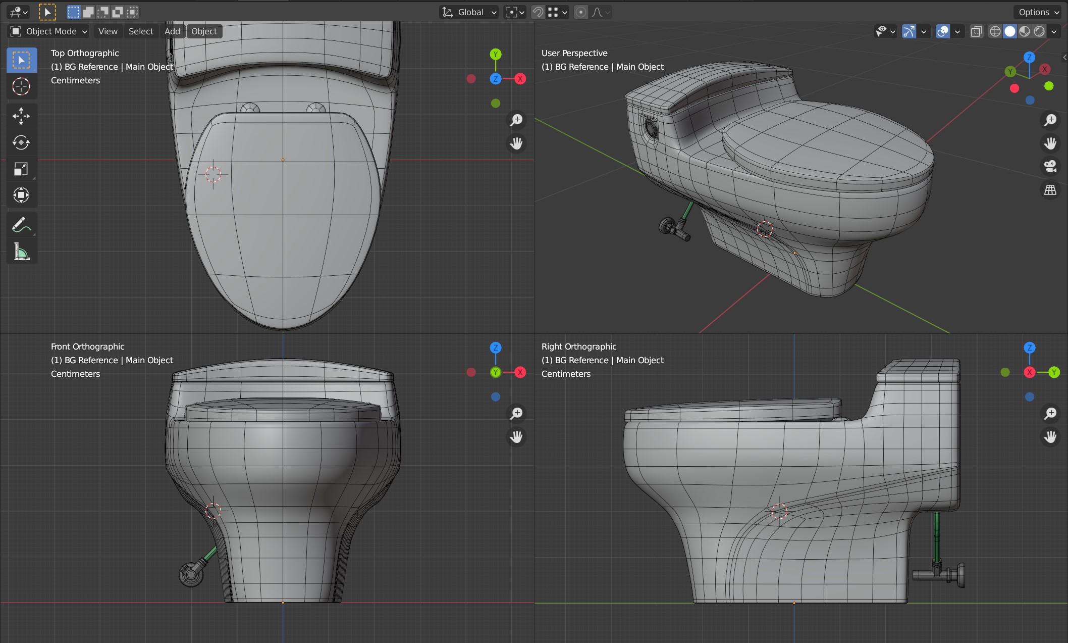Open the Global transform orientation dropdown
The width and height of the screenshot is (1068, 643).
click(x=469, y=12)
